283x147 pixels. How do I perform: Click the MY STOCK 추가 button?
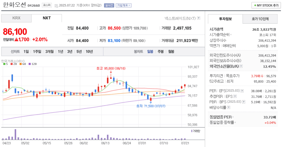click(266, 5)
